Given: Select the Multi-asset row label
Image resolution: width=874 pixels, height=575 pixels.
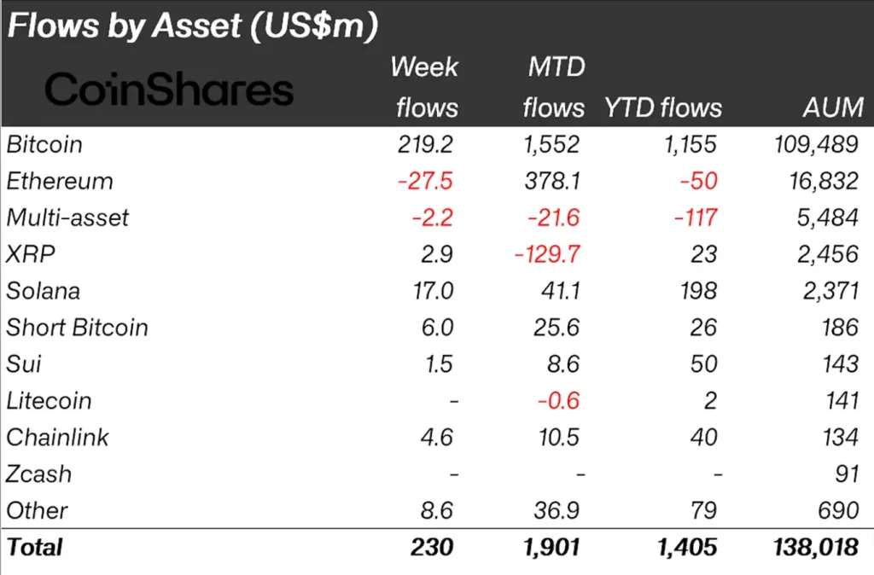Looking at the screenshot, I should (x=67, y=218).
